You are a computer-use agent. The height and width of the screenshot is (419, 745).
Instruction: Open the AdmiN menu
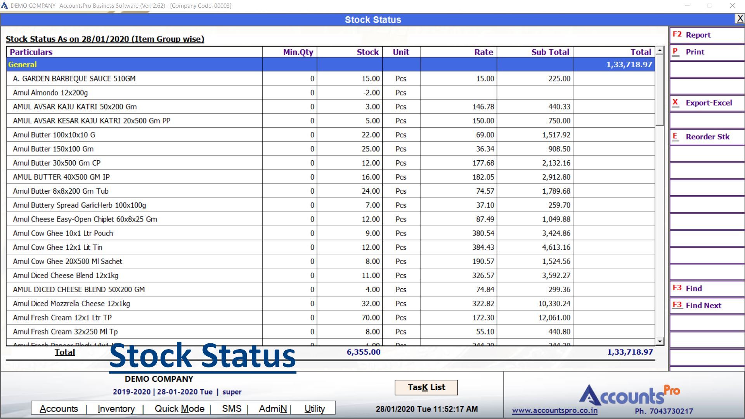point(273,409)
